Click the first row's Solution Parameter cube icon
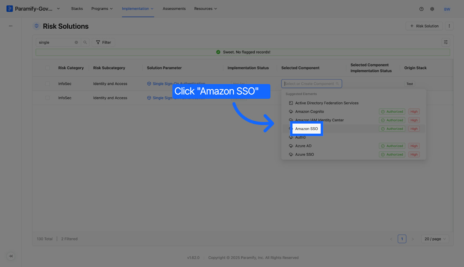 coord(149,84)
